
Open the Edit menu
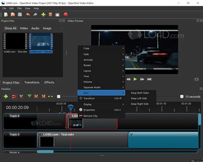point(12,9)
